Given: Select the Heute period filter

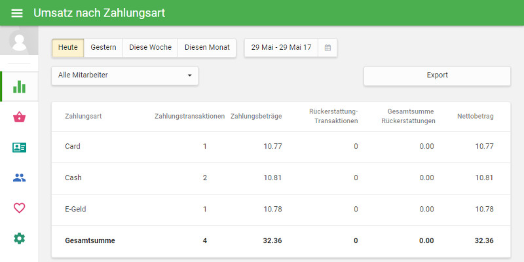Looking at the screenshot, I should (68, 48).
